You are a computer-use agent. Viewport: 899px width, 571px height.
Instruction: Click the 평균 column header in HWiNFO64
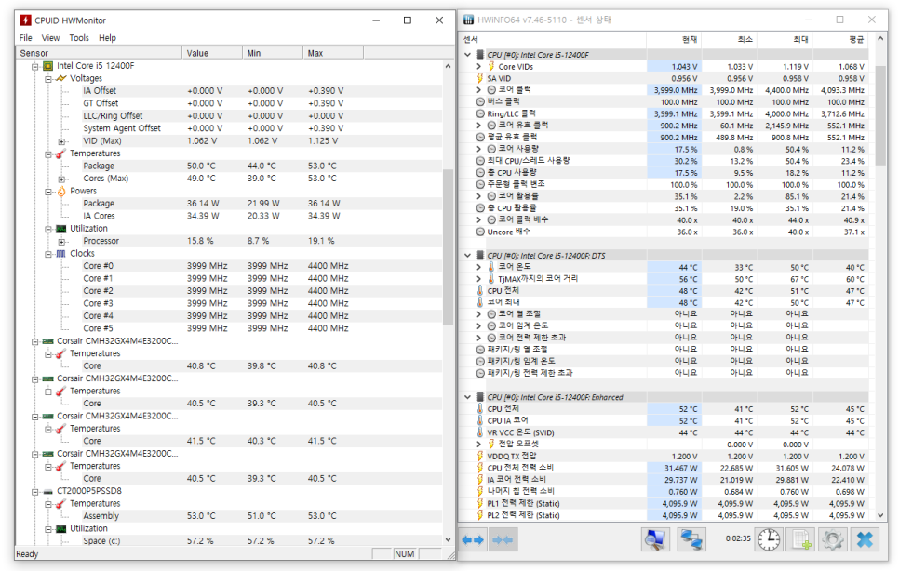(x=840, y=39)
